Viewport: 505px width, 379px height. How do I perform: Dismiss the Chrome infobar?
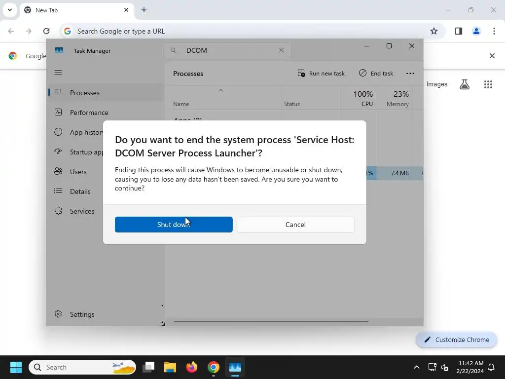click(492, 56)
